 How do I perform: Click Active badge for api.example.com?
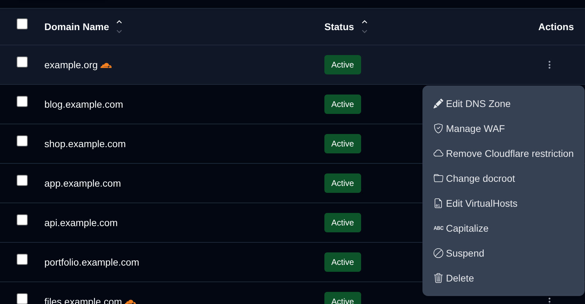pyautogui.click(x=343, y=223)
